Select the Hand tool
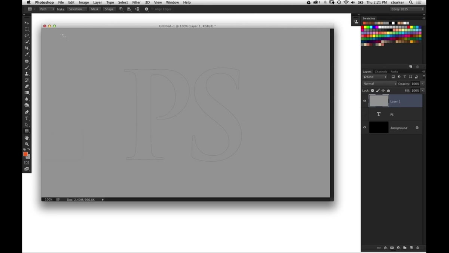The width and height of the screenshot is (449, 253). [27, 138]
